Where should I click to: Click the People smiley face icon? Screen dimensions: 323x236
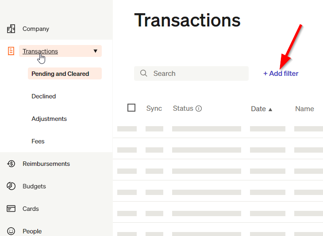[11, 231]
